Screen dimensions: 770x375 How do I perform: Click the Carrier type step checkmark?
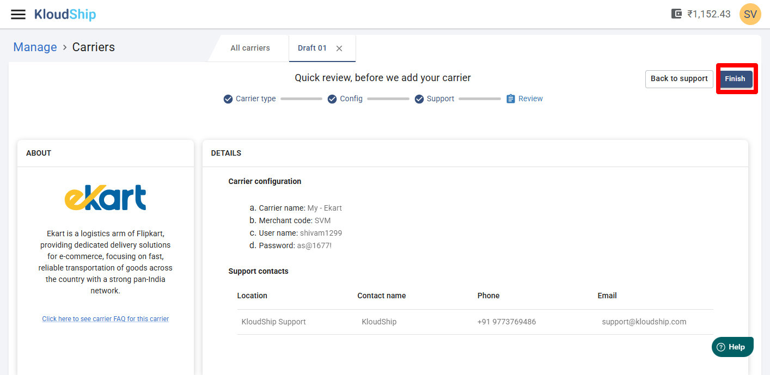pos(228,99)
